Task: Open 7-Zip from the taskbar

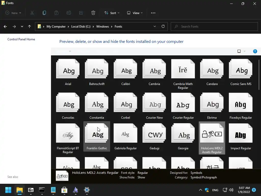Action: pos(31,190)
